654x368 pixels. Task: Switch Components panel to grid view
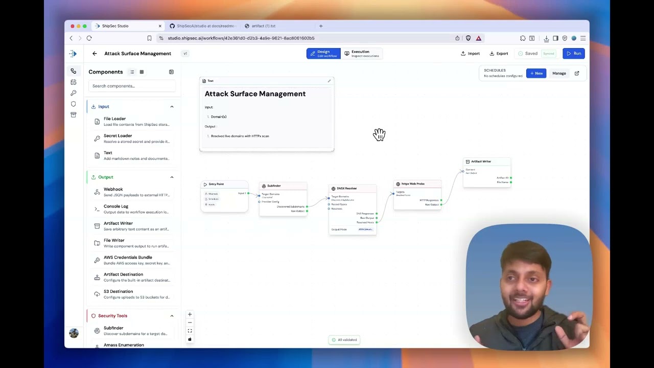pos(142,72)
